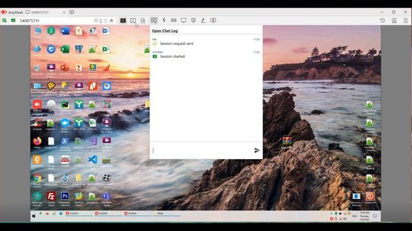Switch to the AnyDesk home tab
Screen dimensions: 412x231
(12, 12)
